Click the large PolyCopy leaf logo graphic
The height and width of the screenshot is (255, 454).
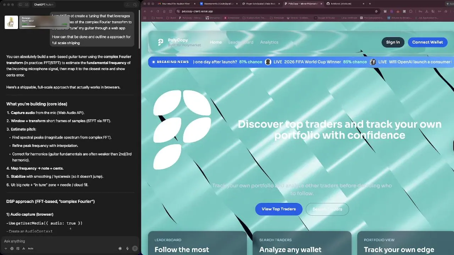point(182,130)
